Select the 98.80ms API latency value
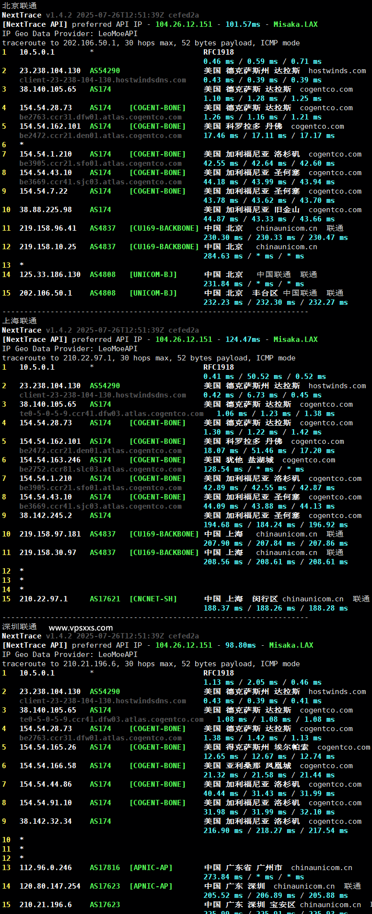This screenshot has height=914, width=372. (241, 645)
